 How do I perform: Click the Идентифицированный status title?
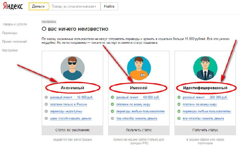[205, 88]
